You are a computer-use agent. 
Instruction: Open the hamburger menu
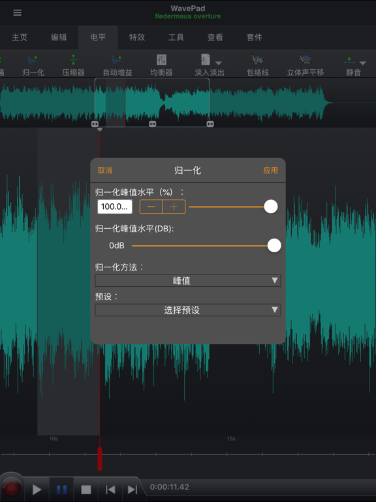tap(17, 12)
